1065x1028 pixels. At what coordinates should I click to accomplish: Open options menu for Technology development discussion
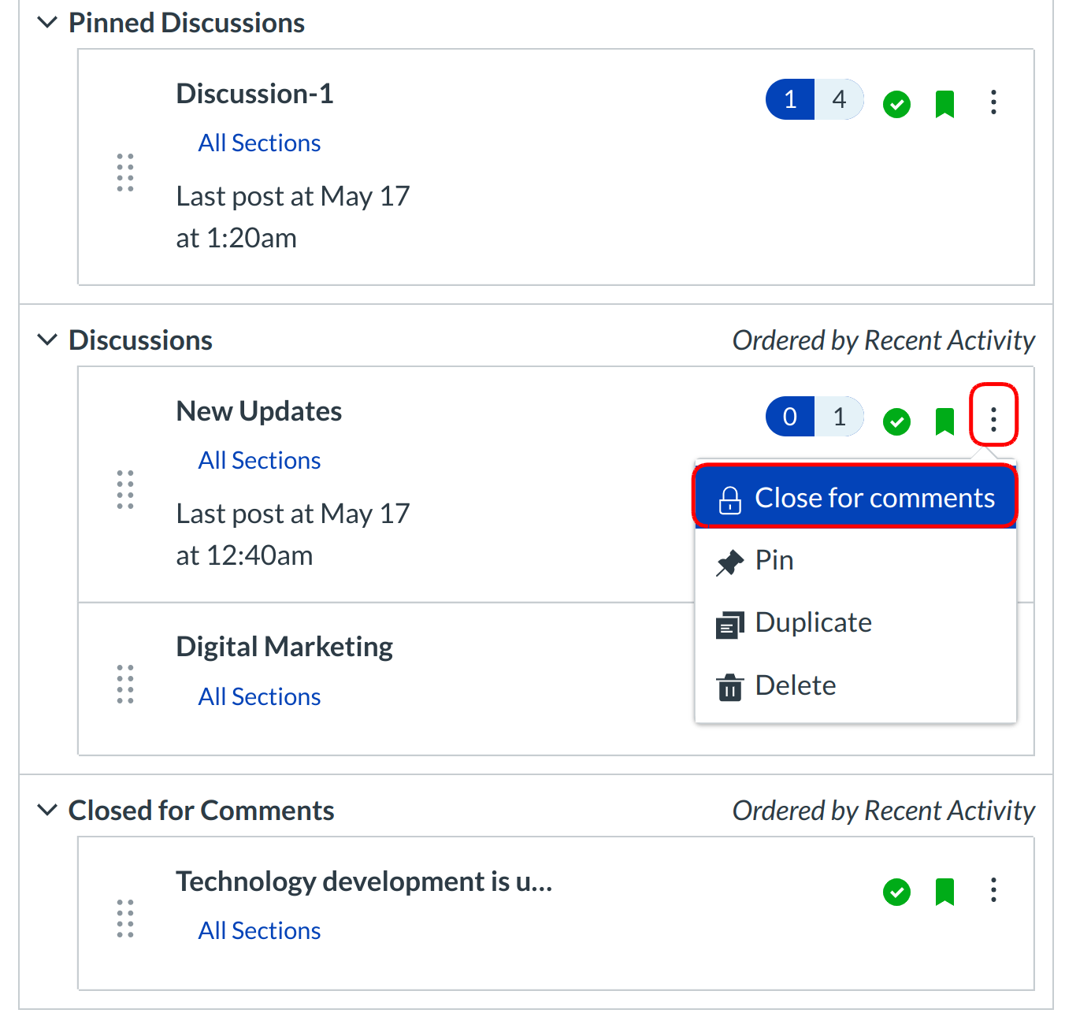[993, 890]
